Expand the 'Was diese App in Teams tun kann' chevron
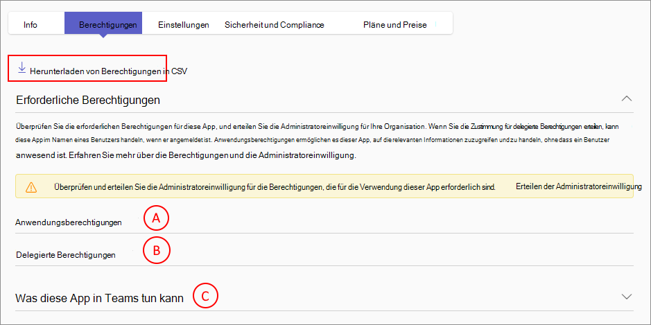This screenshot has height=325, width=651. (x=627, y=297)
